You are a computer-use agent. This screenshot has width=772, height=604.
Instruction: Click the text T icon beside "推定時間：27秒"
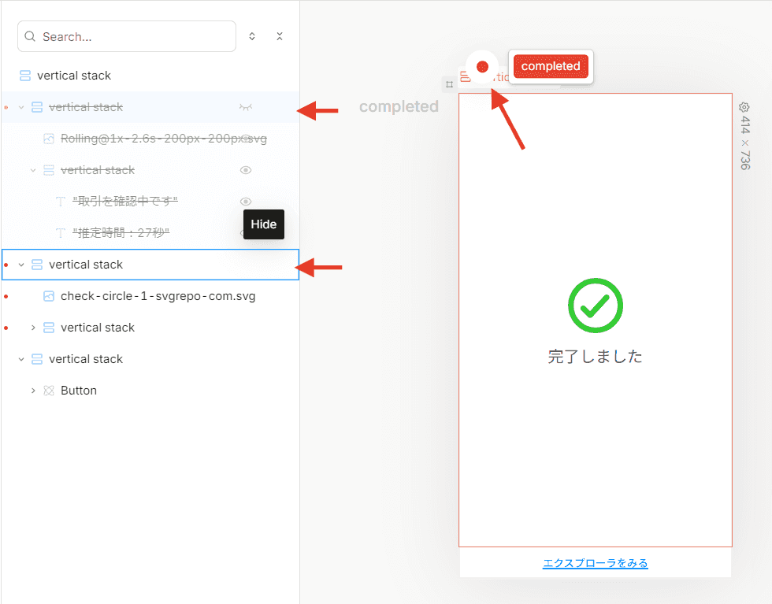[60, 233]
